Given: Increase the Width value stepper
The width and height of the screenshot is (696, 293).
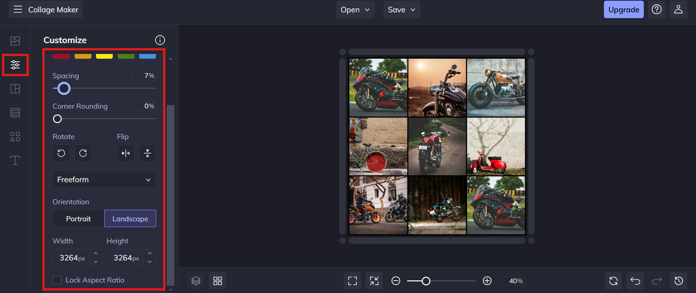Looking at the screenshot, I should pyautogui.click(x=96, y=254).
